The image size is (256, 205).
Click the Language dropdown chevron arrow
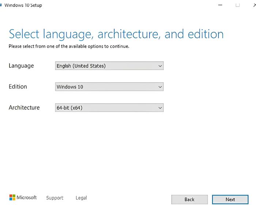(x=160, y=66)
